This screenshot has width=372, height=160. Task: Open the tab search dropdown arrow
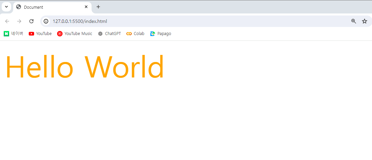(6, 7)
